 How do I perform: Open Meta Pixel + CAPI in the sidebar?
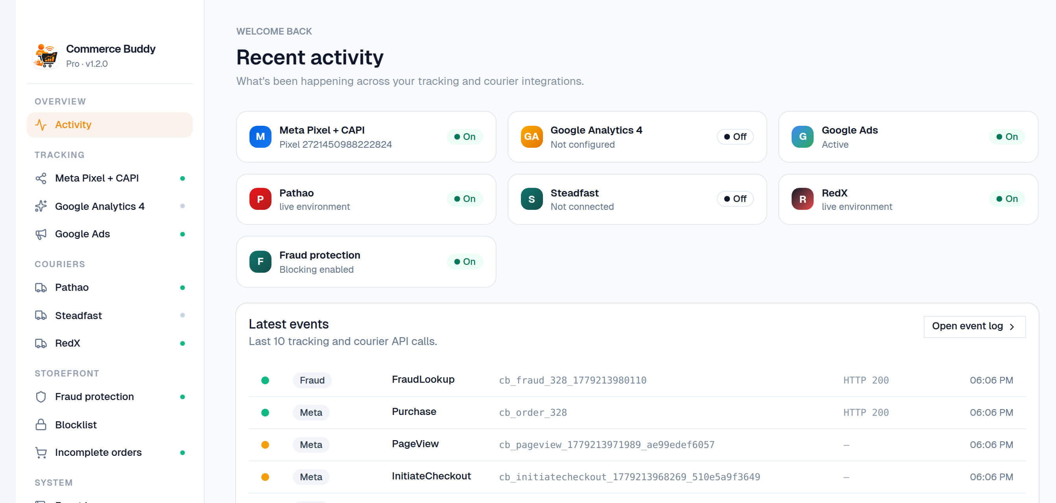coord(109,178)
